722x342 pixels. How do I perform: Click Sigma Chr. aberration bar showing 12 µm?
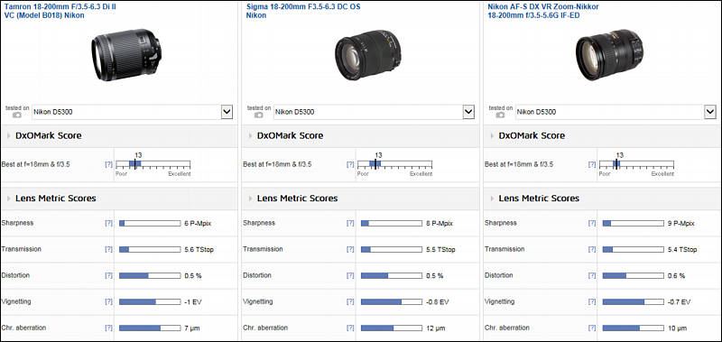click(x=392, y=328)
